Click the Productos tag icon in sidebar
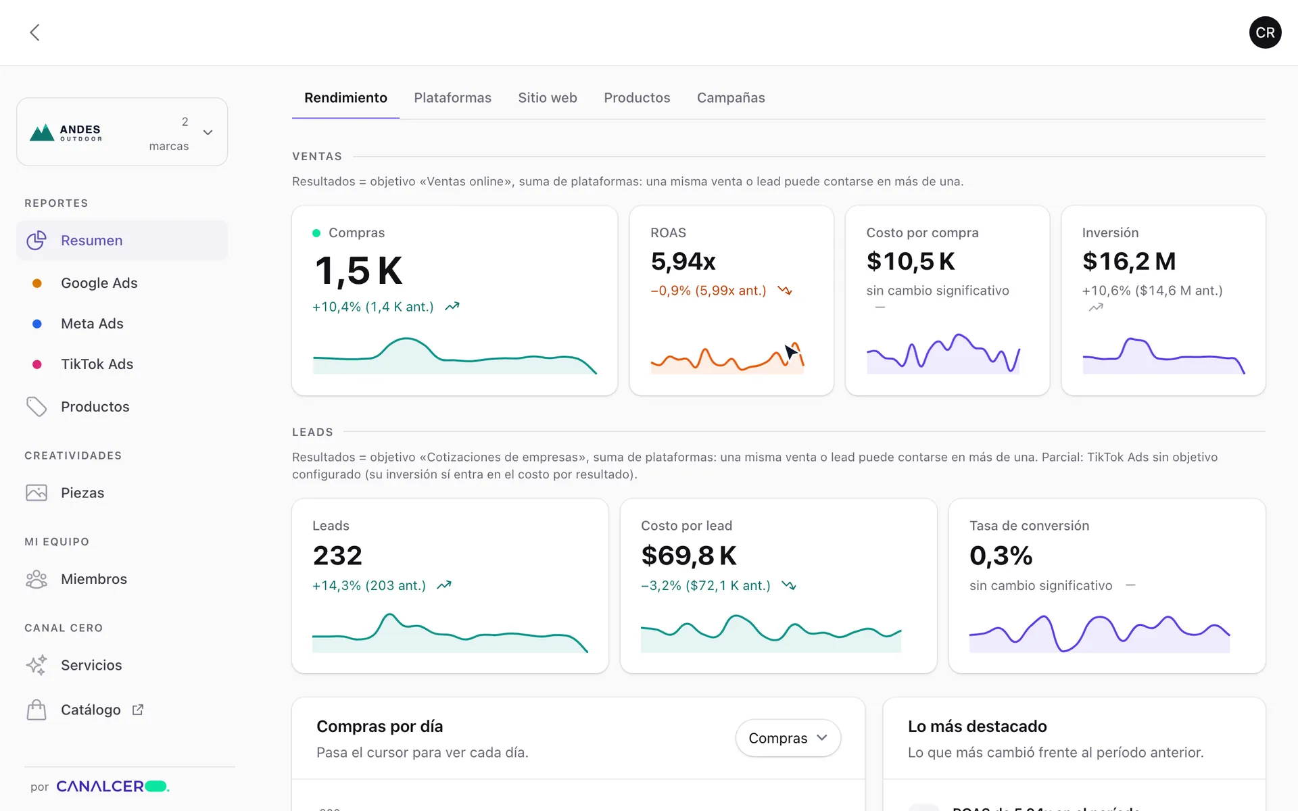Image resolution: width=1298 pixels, height=811 pixels. coord(37,407)
